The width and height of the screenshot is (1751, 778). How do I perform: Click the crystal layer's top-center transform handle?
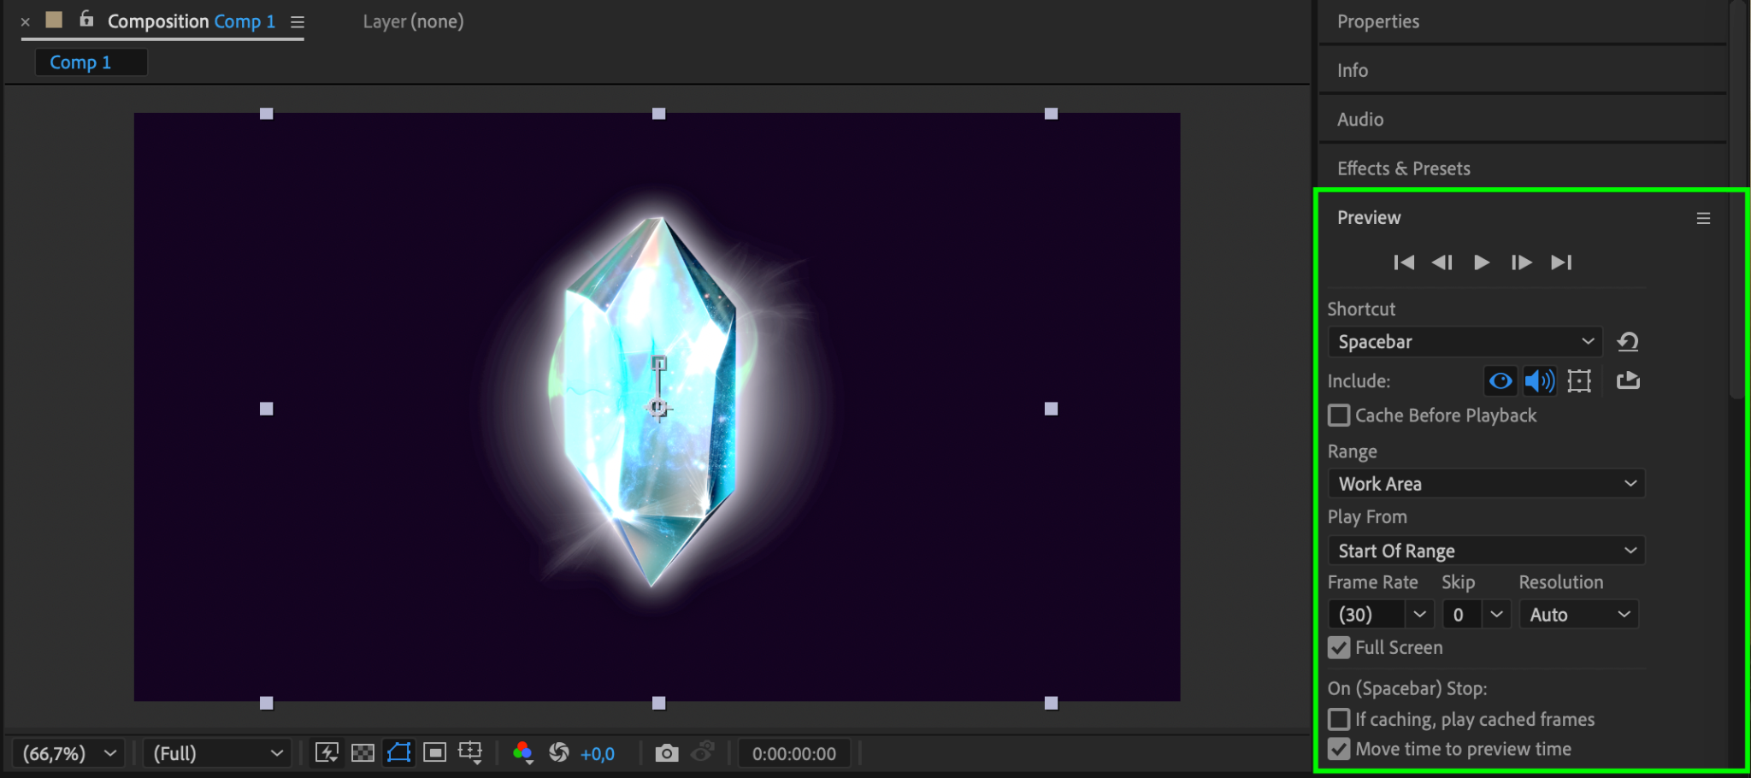(x=658, y=114)
